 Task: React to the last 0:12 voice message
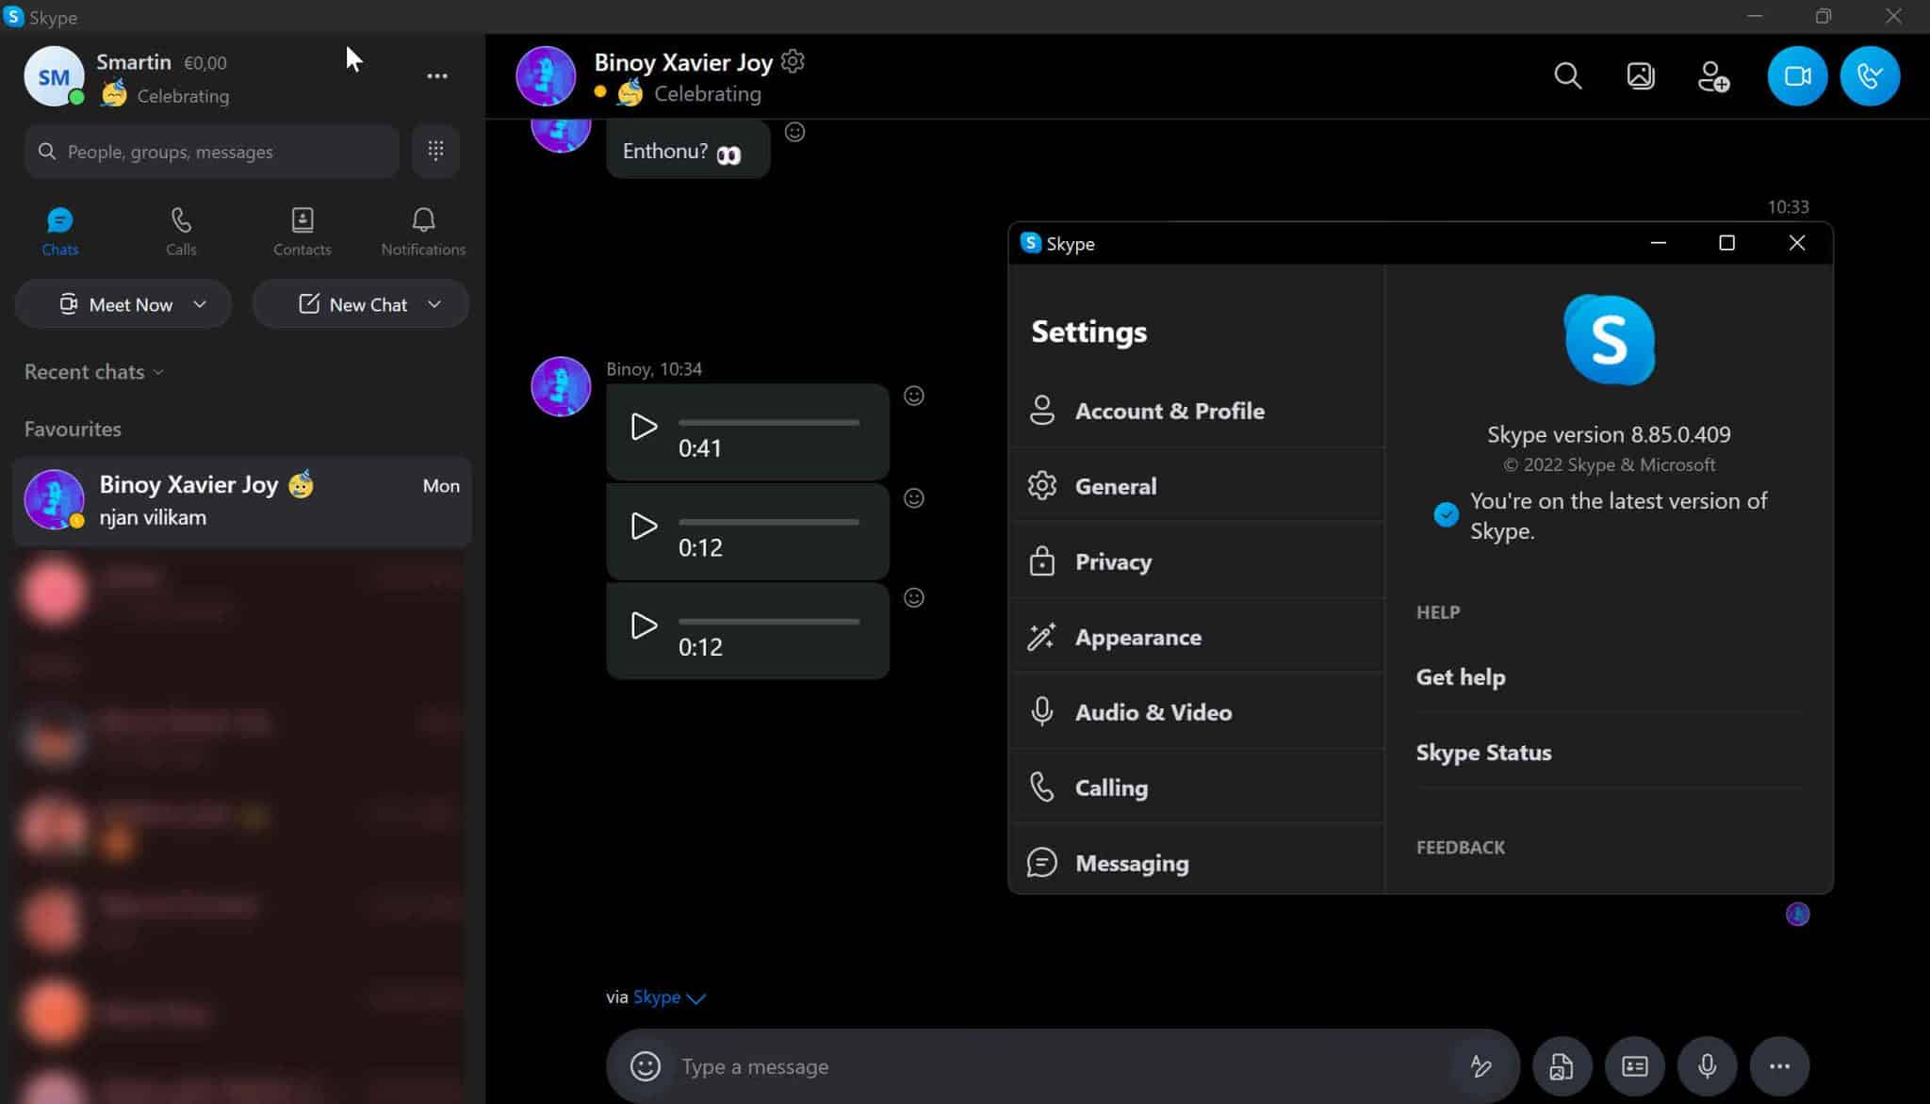pos(914,597)
